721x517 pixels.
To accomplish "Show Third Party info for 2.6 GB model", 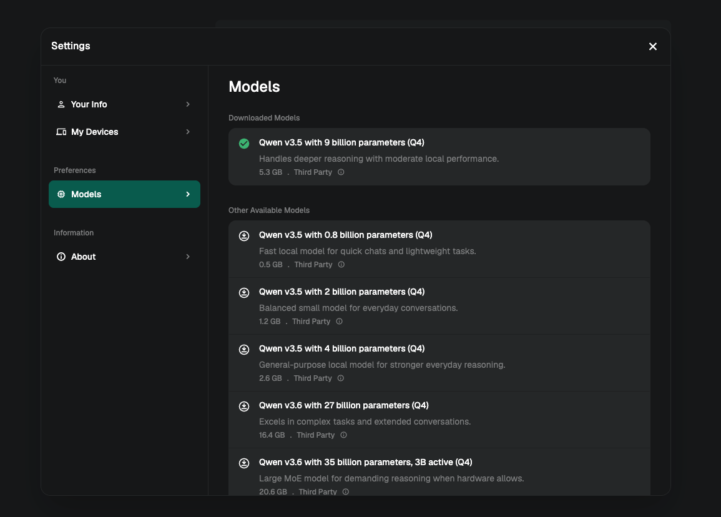I will (x=341, y=378).
